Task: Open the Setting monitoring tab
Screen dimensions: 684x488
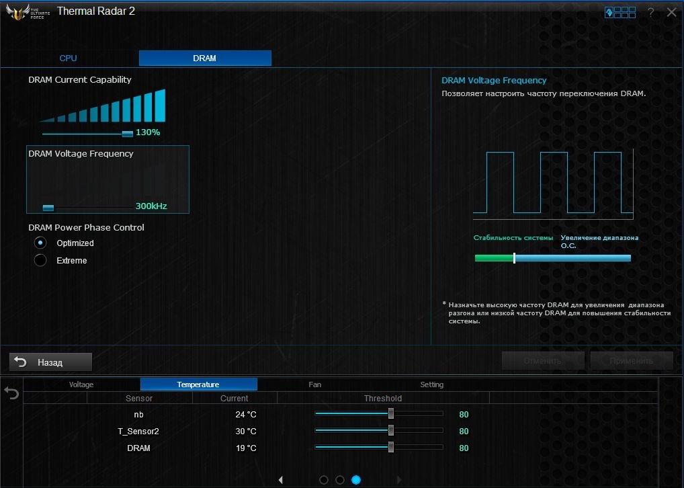Action: [x=432, y=384]
